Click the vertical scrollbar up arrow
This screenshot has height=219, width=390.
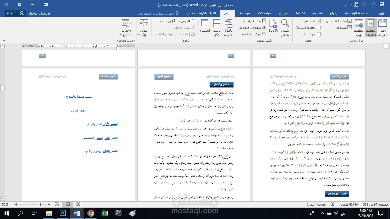pos(3,46)
